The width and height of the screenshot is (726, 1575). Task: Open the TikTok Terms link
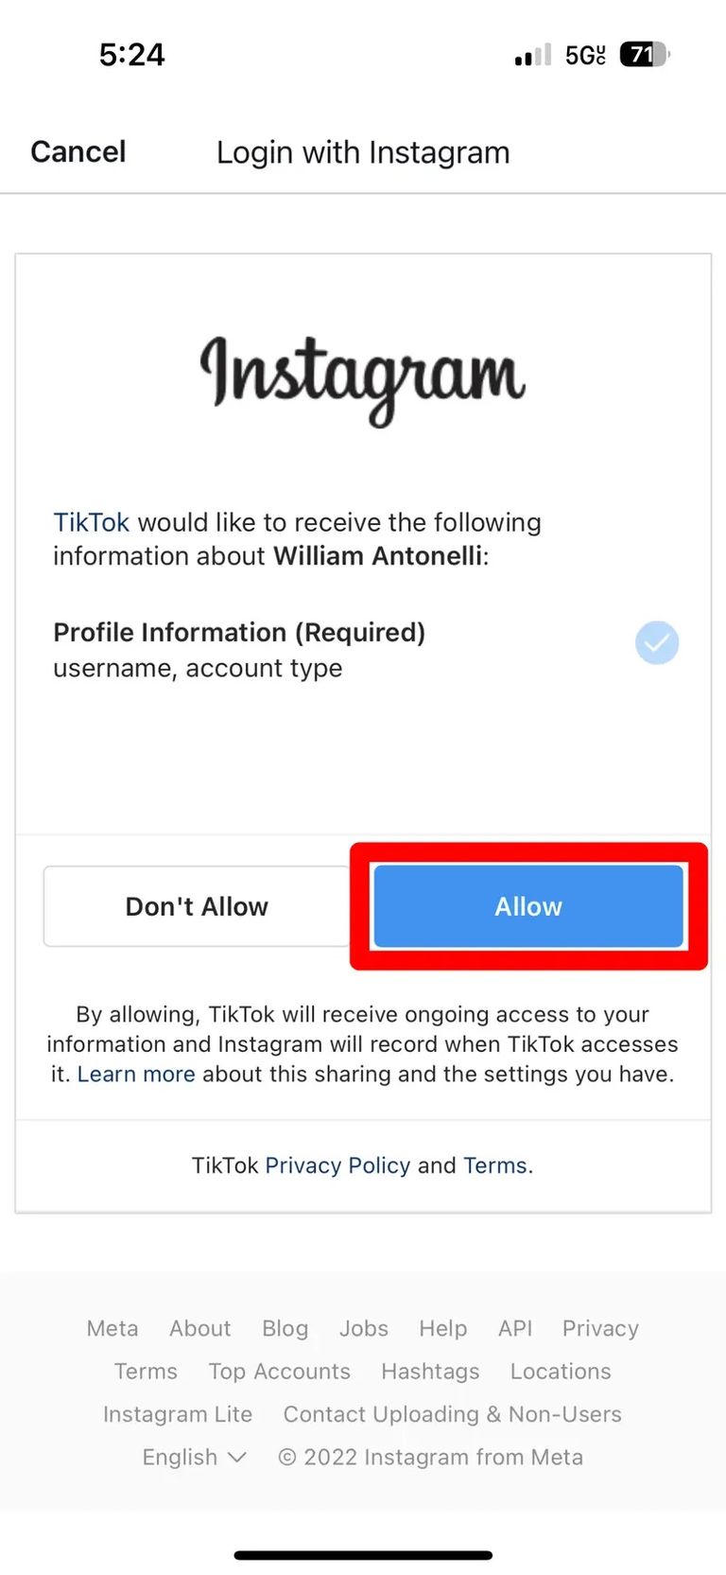tap(494, 1164)
